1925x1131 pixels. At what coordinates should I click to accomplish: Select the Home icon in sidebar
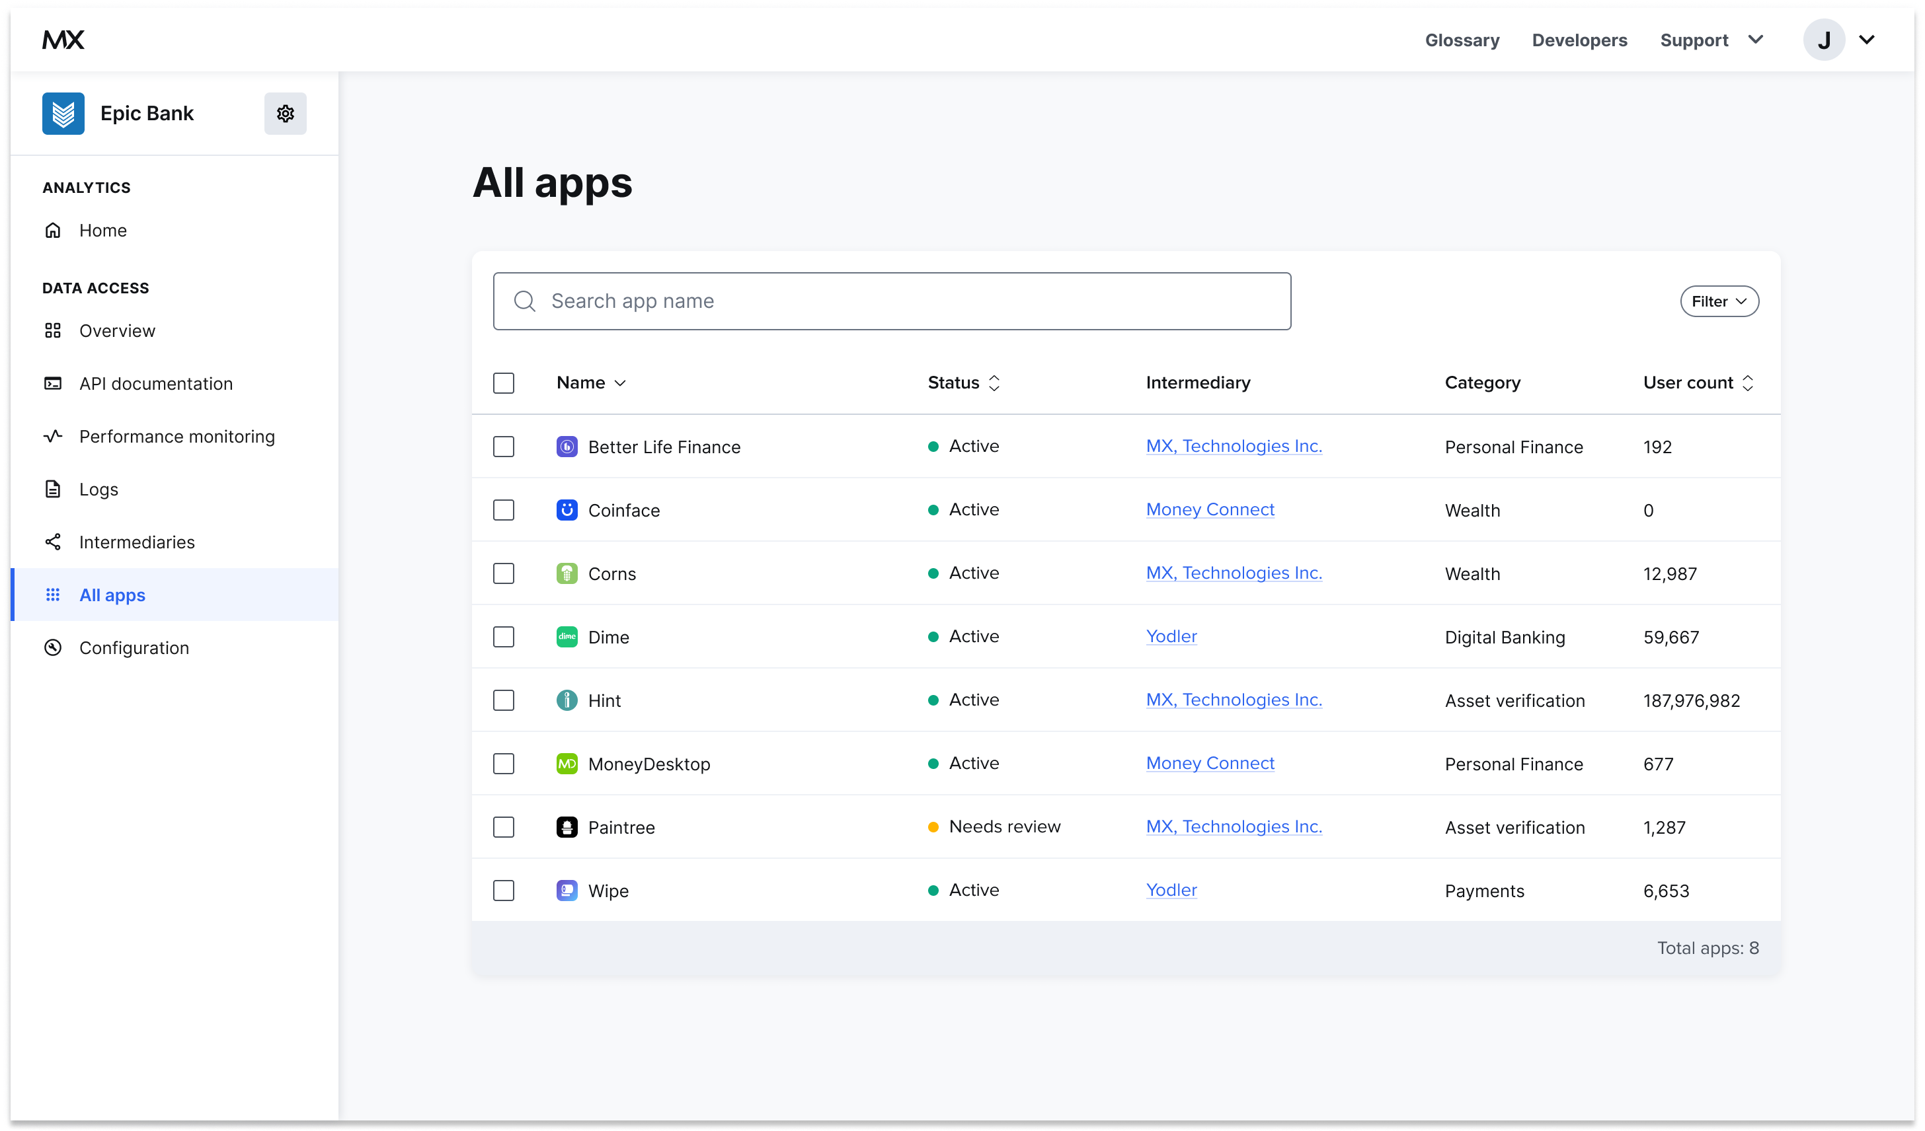click(x=53, y=230)
